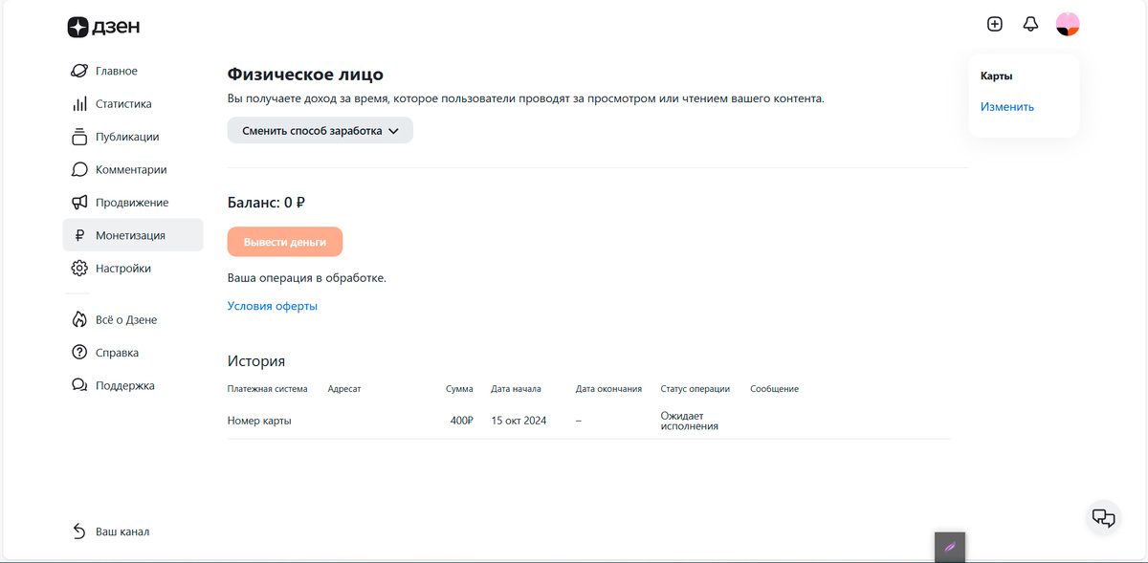The width and height of the screenshot is (1148, 563).
Task: Click the Вывести деньги button
Action: [284, 241]
